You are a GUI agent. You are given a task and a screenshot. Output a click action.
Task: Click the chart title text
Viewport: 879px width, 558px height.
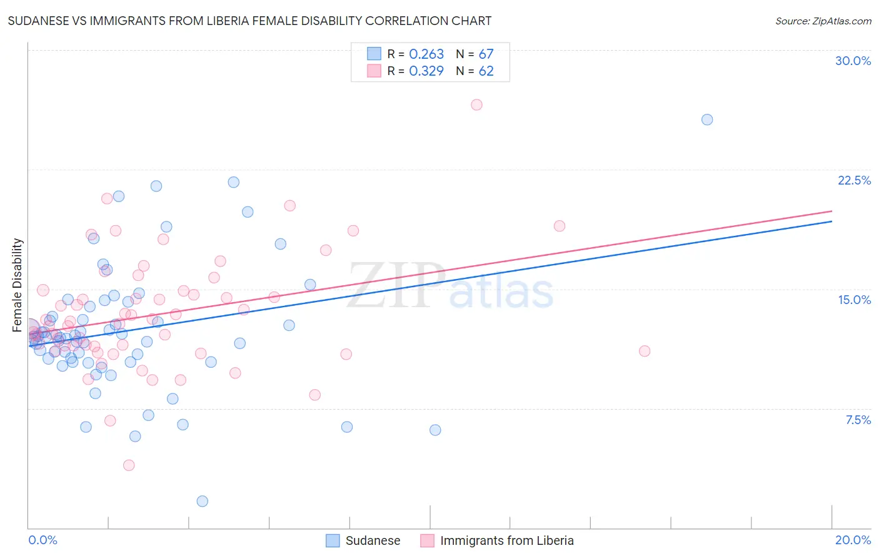click(x=249, y=21)
